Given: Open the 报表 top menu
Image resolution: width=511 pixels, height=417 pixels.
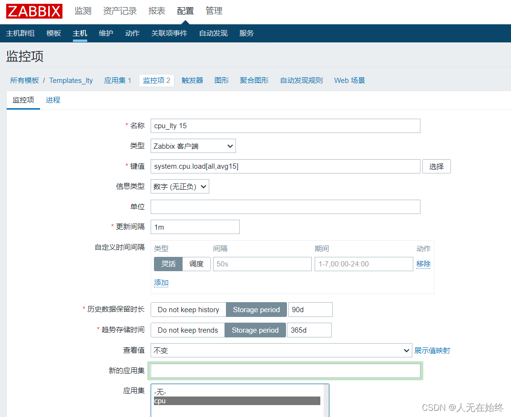Looking at the screenshot, I should (x=157, y=11).
